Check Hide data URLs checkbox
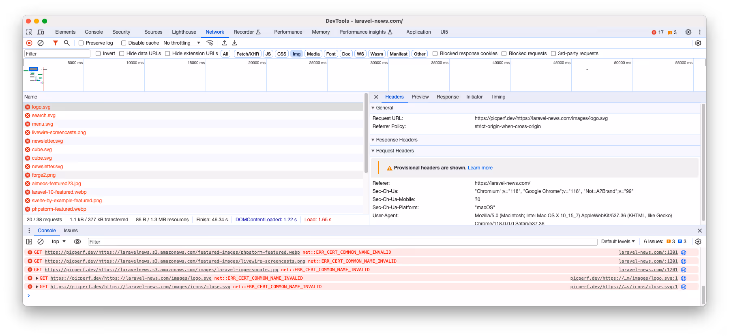 pos(122,54)
